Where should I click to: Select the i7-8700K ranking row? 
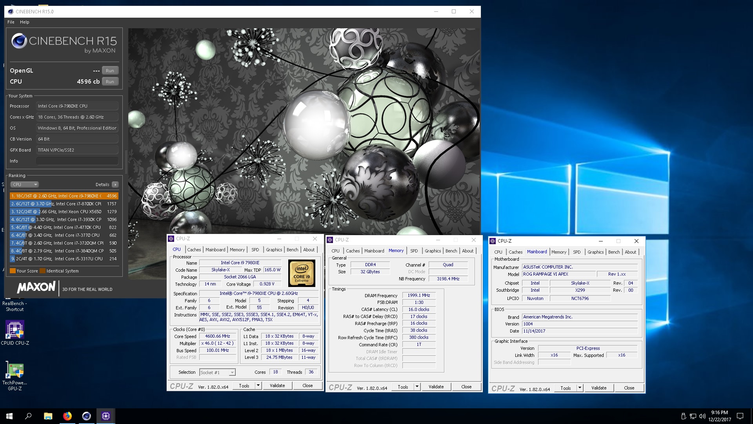pos(64,204)
